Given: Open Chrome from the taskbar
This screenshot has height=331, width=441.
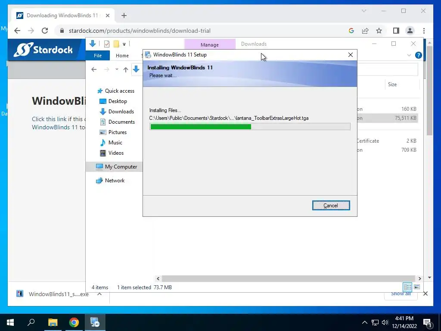Looking at the screenshot, I should 74,322.
